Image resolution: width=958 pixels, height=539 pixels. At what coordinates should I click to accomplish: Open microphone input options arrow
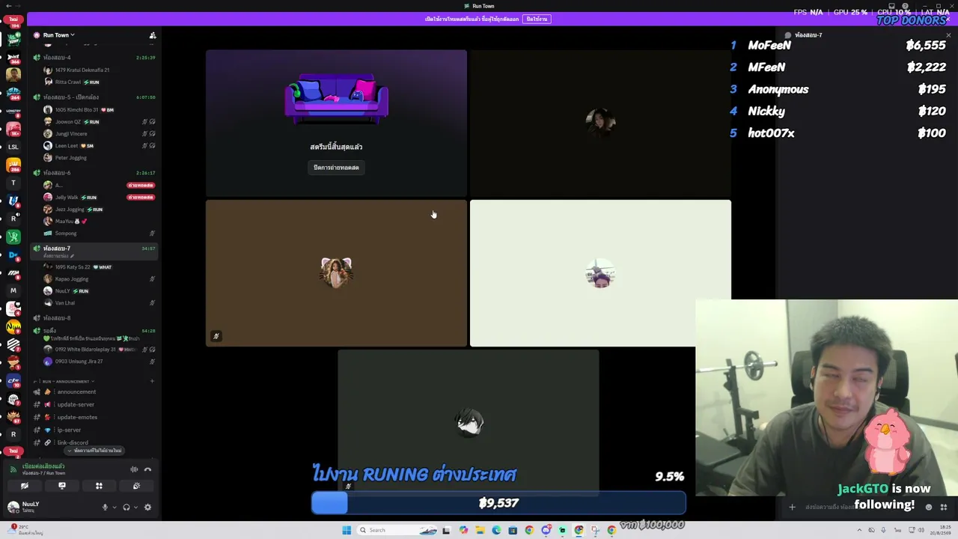pyautogui.click(x=114, y=507)
